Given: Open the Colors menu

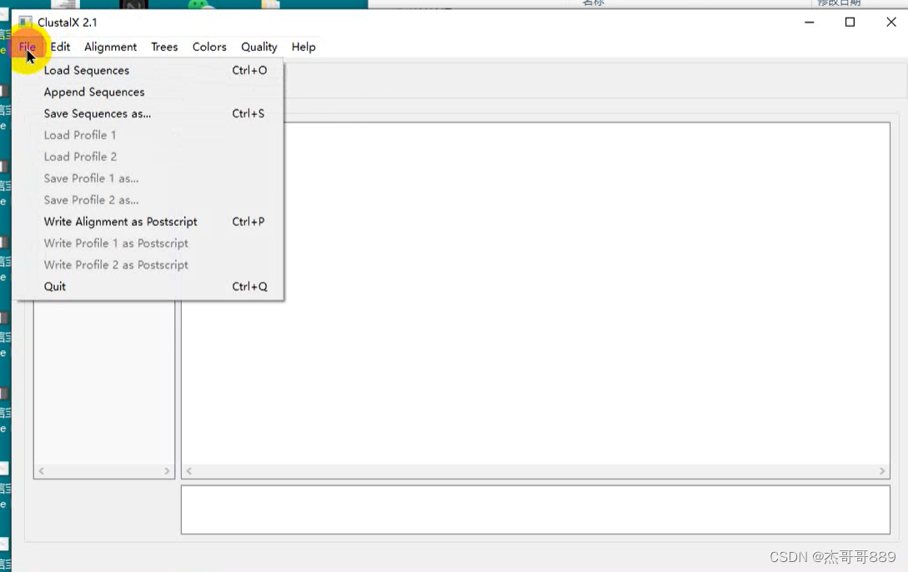Looking at the screenshot, I should pos(209,47).
